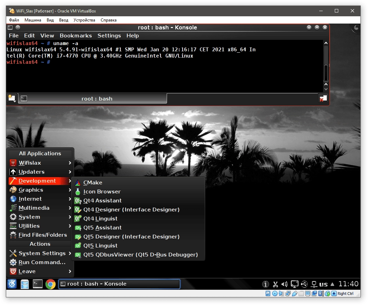The height and width of the screenshot is (305, 368).
Task: Open the display settings tray icon
Action: click(x=294, y=284)
